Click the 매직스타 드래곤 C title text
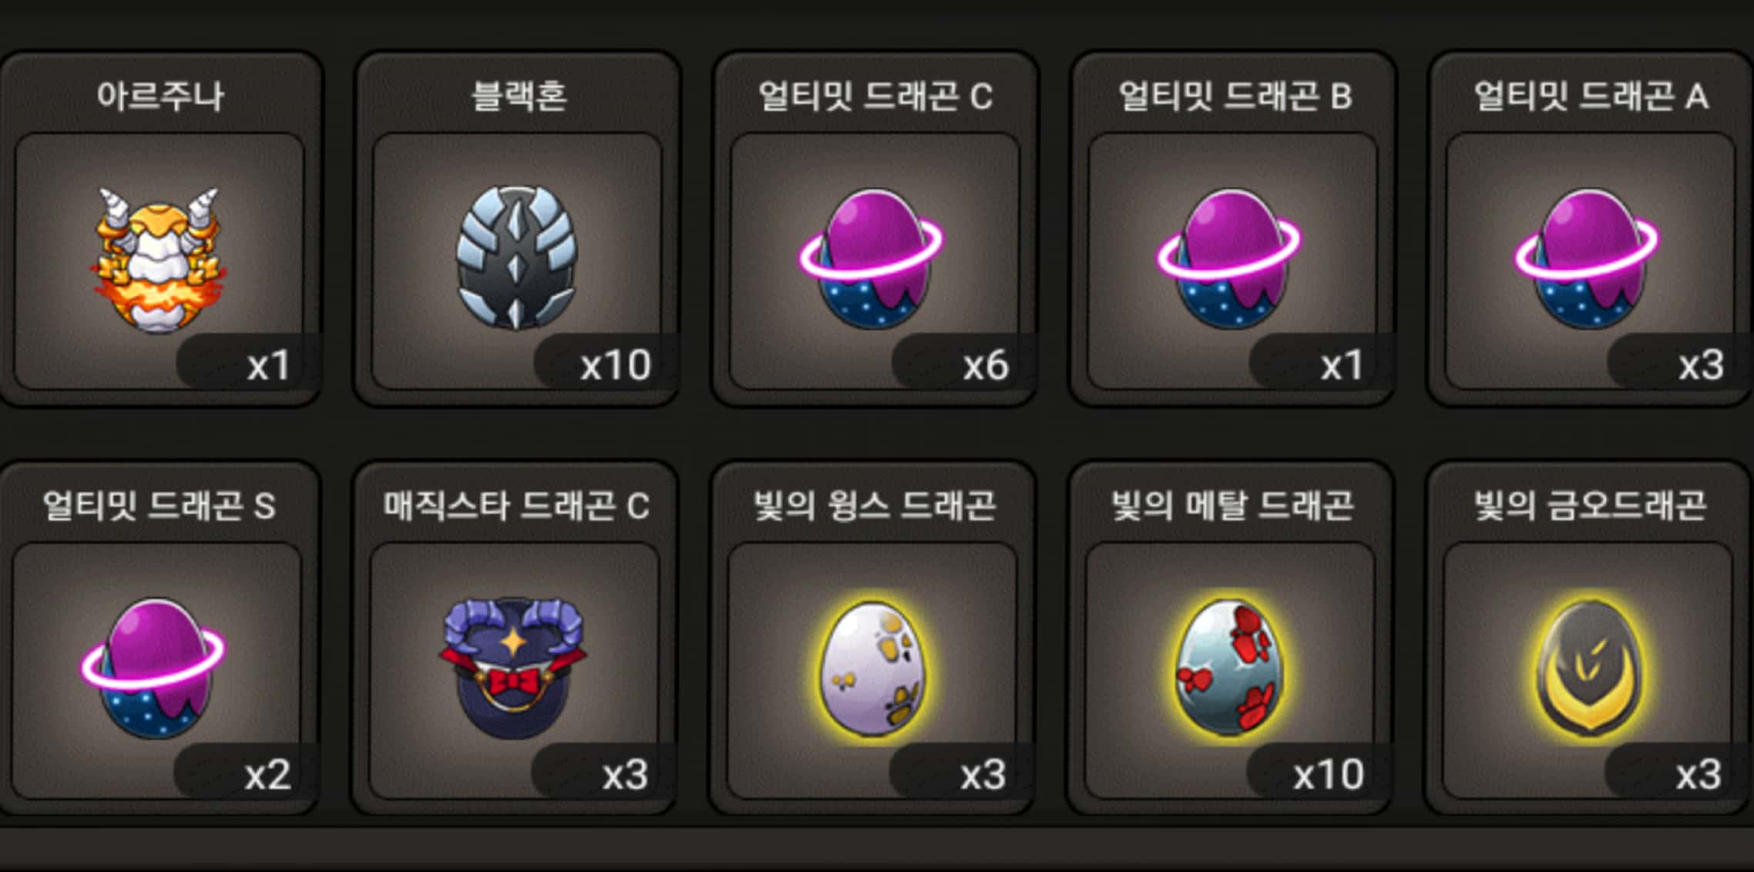This screenshot has height=872, width=1754. [x=516, y=506]
